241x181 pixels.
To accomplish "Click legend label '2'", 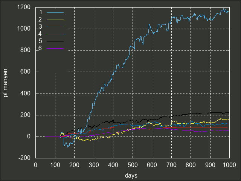I will [x=40, y=20].
